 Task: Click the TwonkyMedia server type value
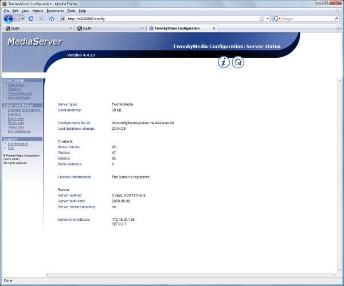(x=123, y=104)
